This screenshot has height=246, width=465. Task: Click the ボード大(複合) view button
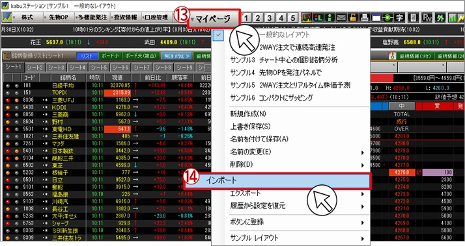click(141, 56)
